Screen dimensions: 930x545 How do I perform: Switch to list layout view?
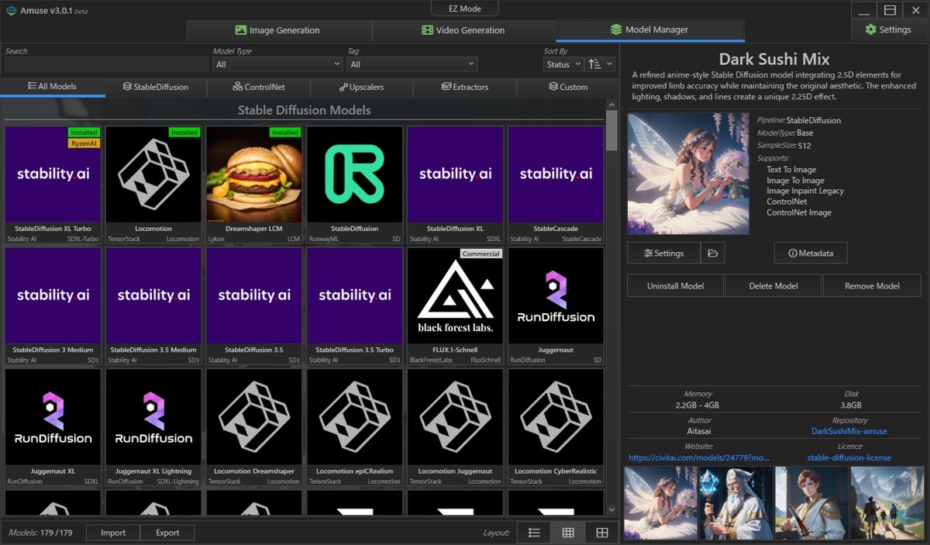pos(533,533)
